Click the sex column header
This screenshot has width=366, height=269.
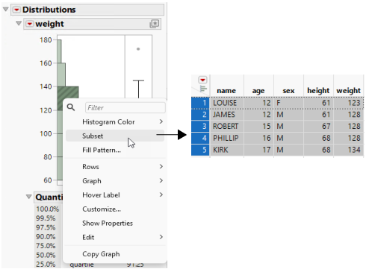[x=288, y=91]
